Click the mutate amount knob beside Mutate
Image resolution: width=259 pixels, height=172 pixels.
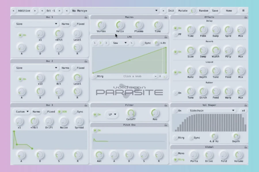click(193, 11)
